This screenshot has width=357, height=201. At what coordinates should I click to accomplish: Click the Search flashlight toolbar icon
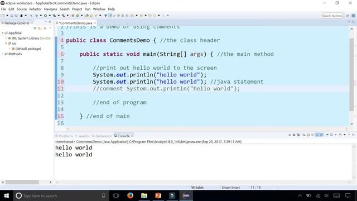96,16
